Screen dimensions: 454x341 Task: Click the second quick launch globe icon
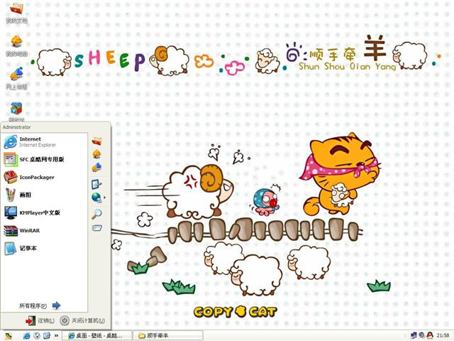37,336
